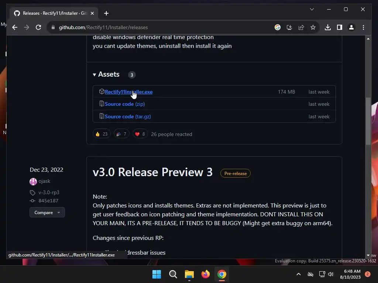Click the install app icon in address bar
The width and height of the screenshot is (378, 283).
click(289, 27)
